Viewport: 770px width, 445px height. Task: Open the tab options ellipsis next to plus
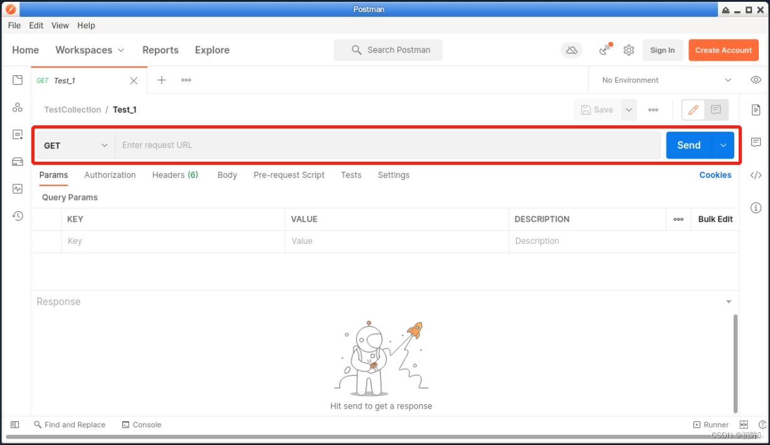[186, 80]
